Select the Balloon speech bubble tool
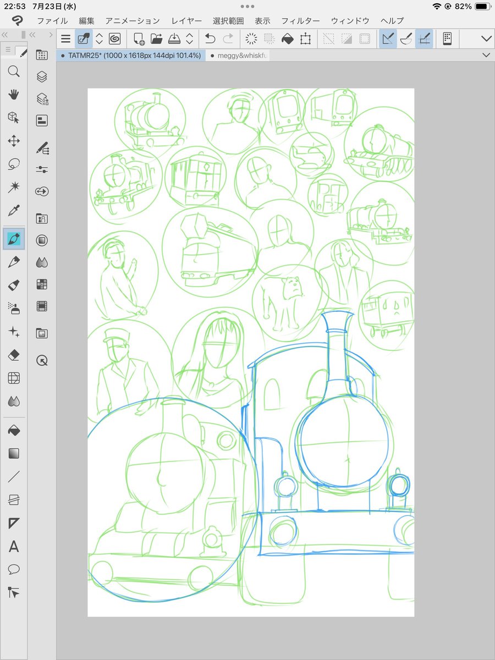 14,569
